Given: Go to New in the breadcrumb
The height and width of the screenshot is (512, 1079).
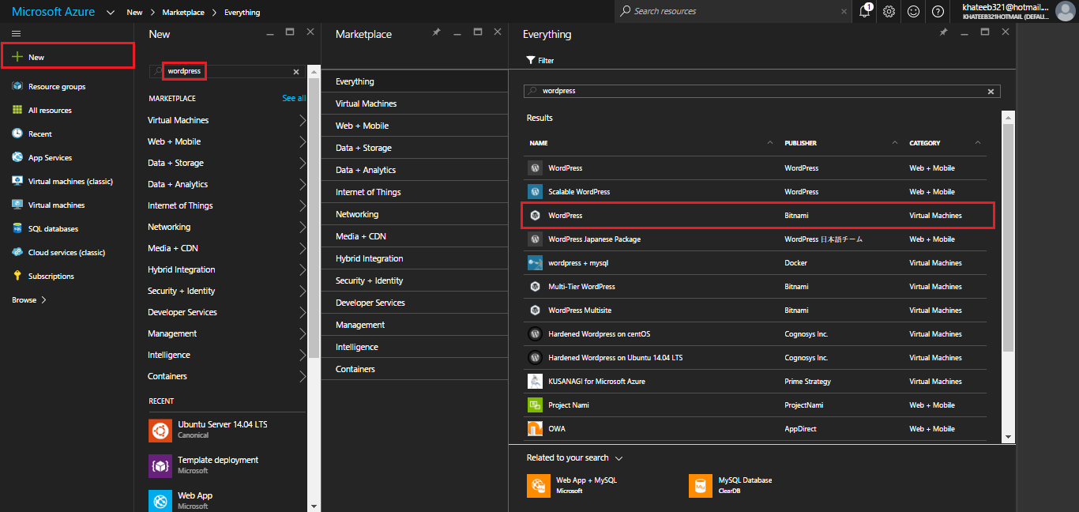Looking at the screenshot, I should click(135, 13).
